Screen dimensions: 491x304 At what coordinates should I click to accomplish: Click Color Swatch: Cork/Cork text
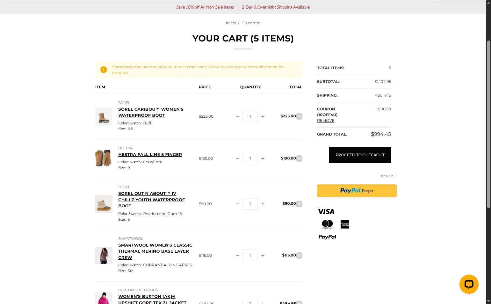[140, 162]
